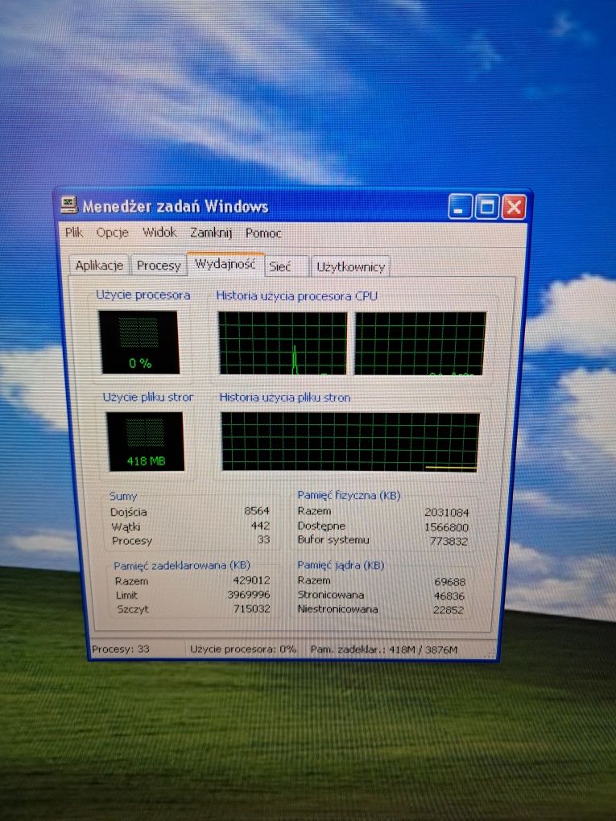
Task: Minimize the Menedżer zadań Windows window
Action: 459,207
